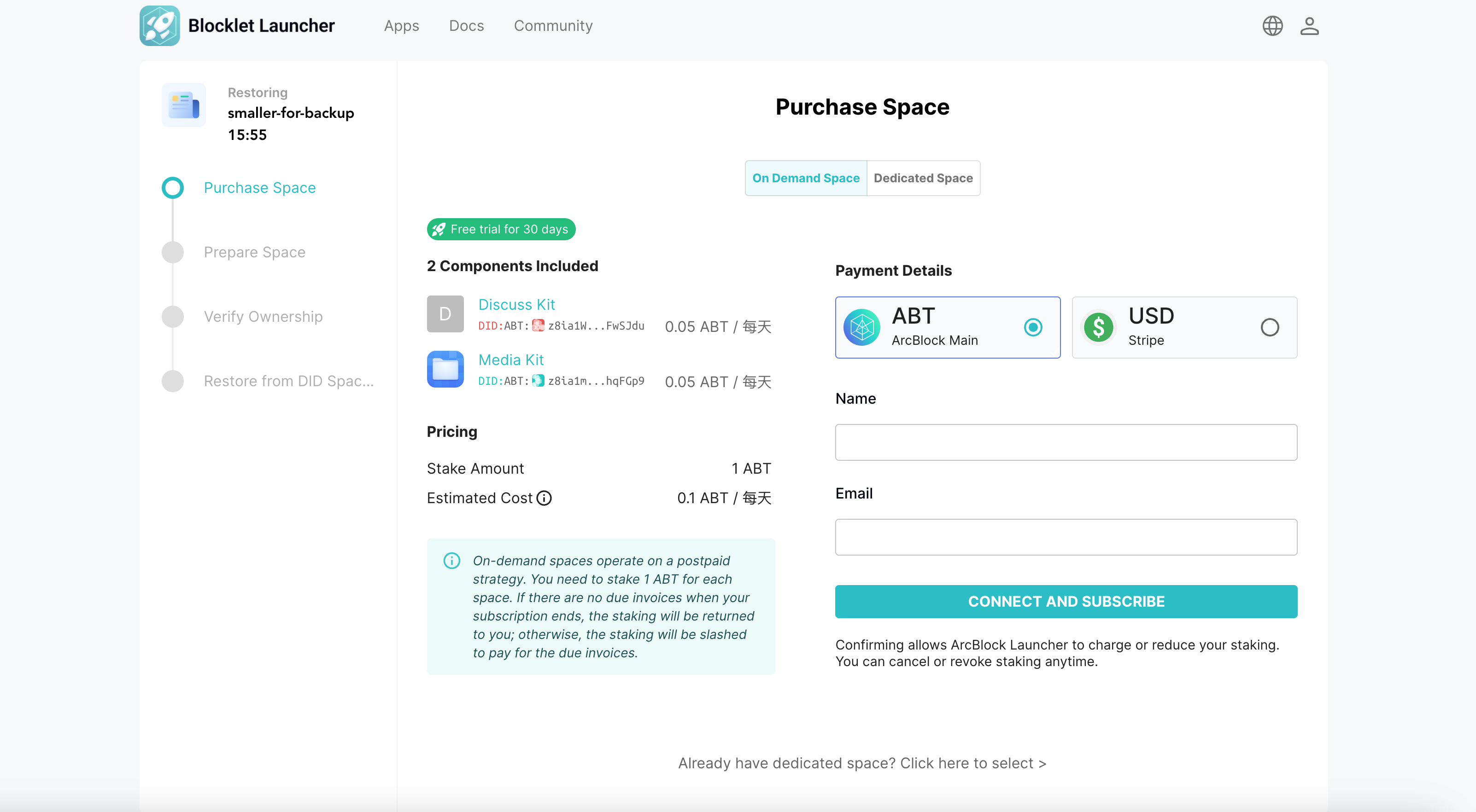Image resolution: width=1476 pixels, height=812 pixels.
Task: Select the ABT payment radio button
Action: [x=1033, y=328]
